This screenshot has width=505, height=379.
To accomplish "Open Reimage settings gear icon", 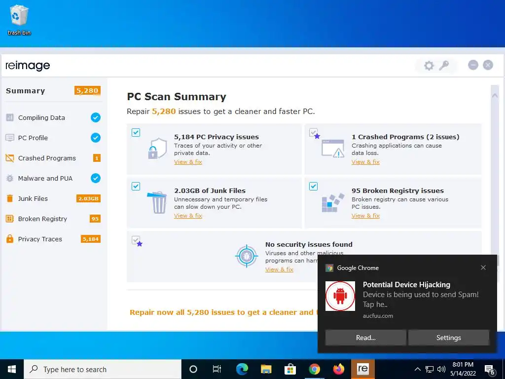I will (429, 66).
